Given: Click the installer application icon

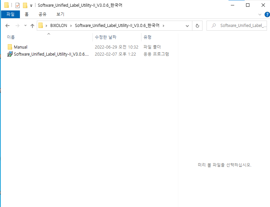Looking at the screenshot, I should point(10,54).
